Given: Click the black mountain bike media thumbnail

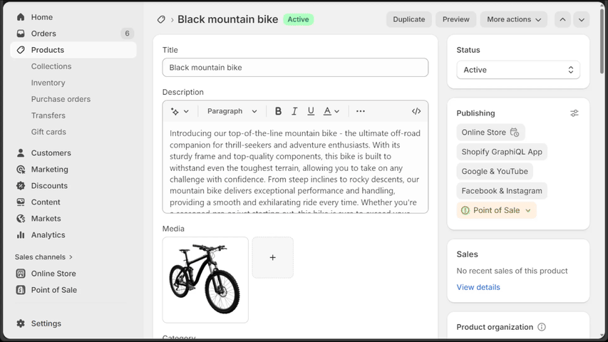Looking at the screenshot, I should 205,280.
